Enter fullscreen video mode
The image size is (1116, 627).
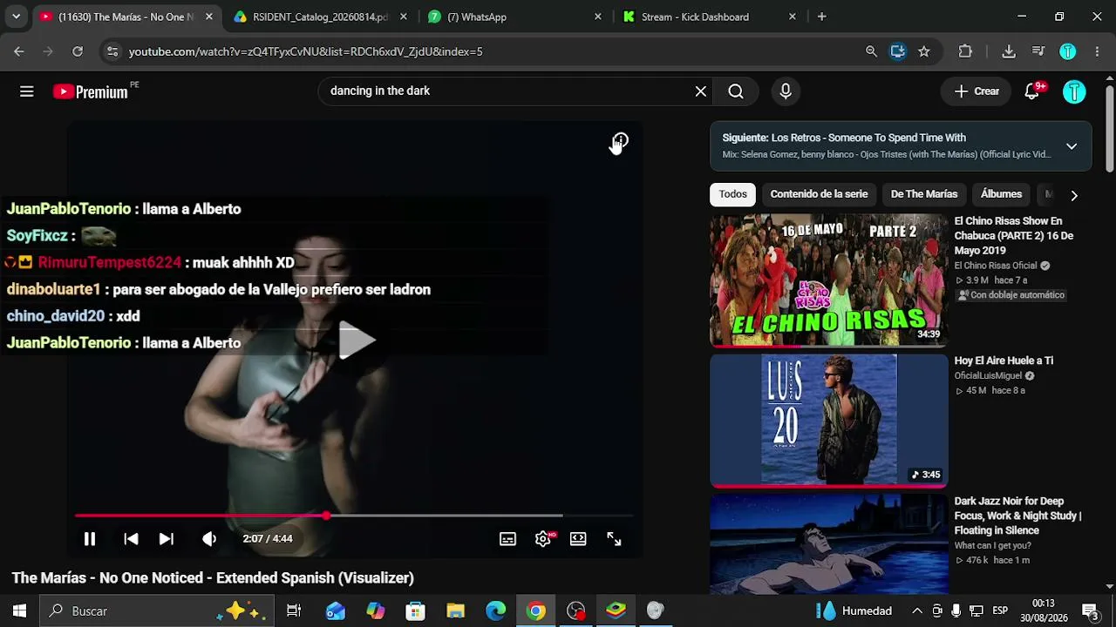[x=614, y=539]
